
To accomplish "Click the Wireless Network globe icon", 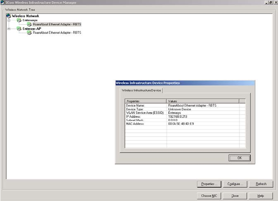I will [9, 16].
